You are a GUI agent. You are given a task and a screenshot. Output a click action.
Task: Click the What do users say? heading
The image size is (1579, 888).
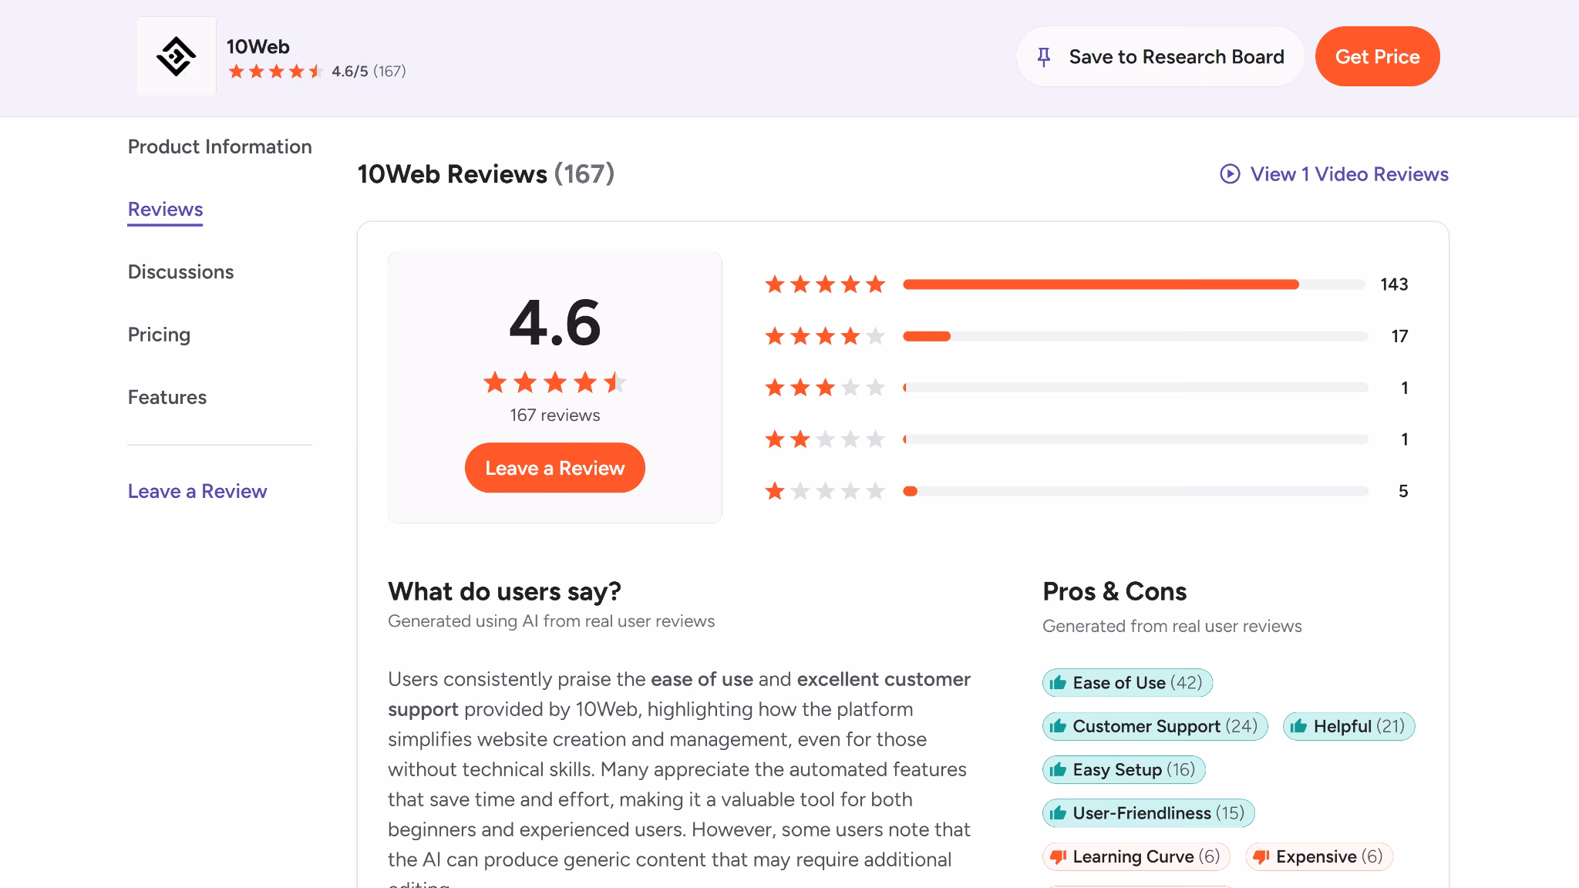point(504,591)
